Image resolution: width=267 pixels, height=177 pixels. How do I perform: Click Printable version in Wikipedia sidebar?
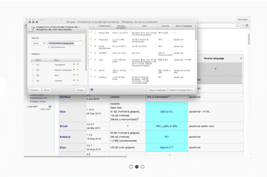38,102
